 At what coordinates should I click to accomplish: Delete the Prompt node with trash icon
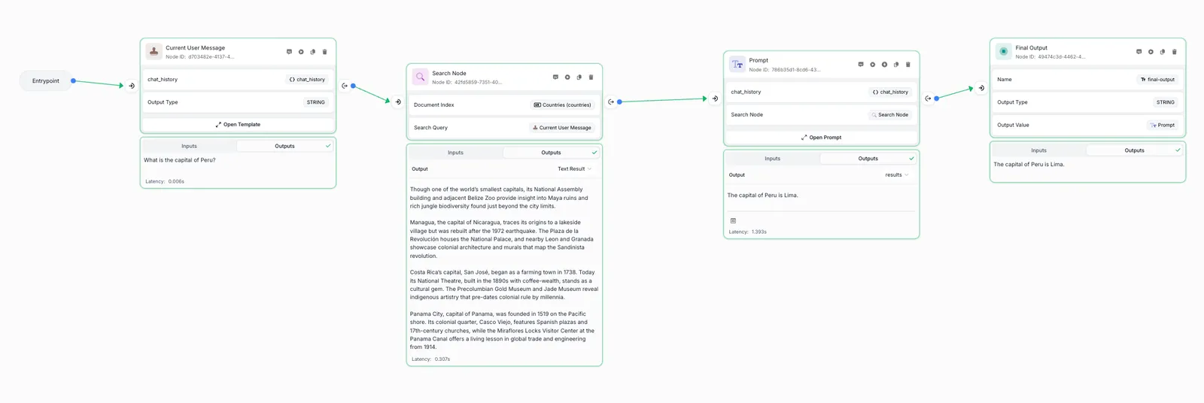(x=908, y=65)
